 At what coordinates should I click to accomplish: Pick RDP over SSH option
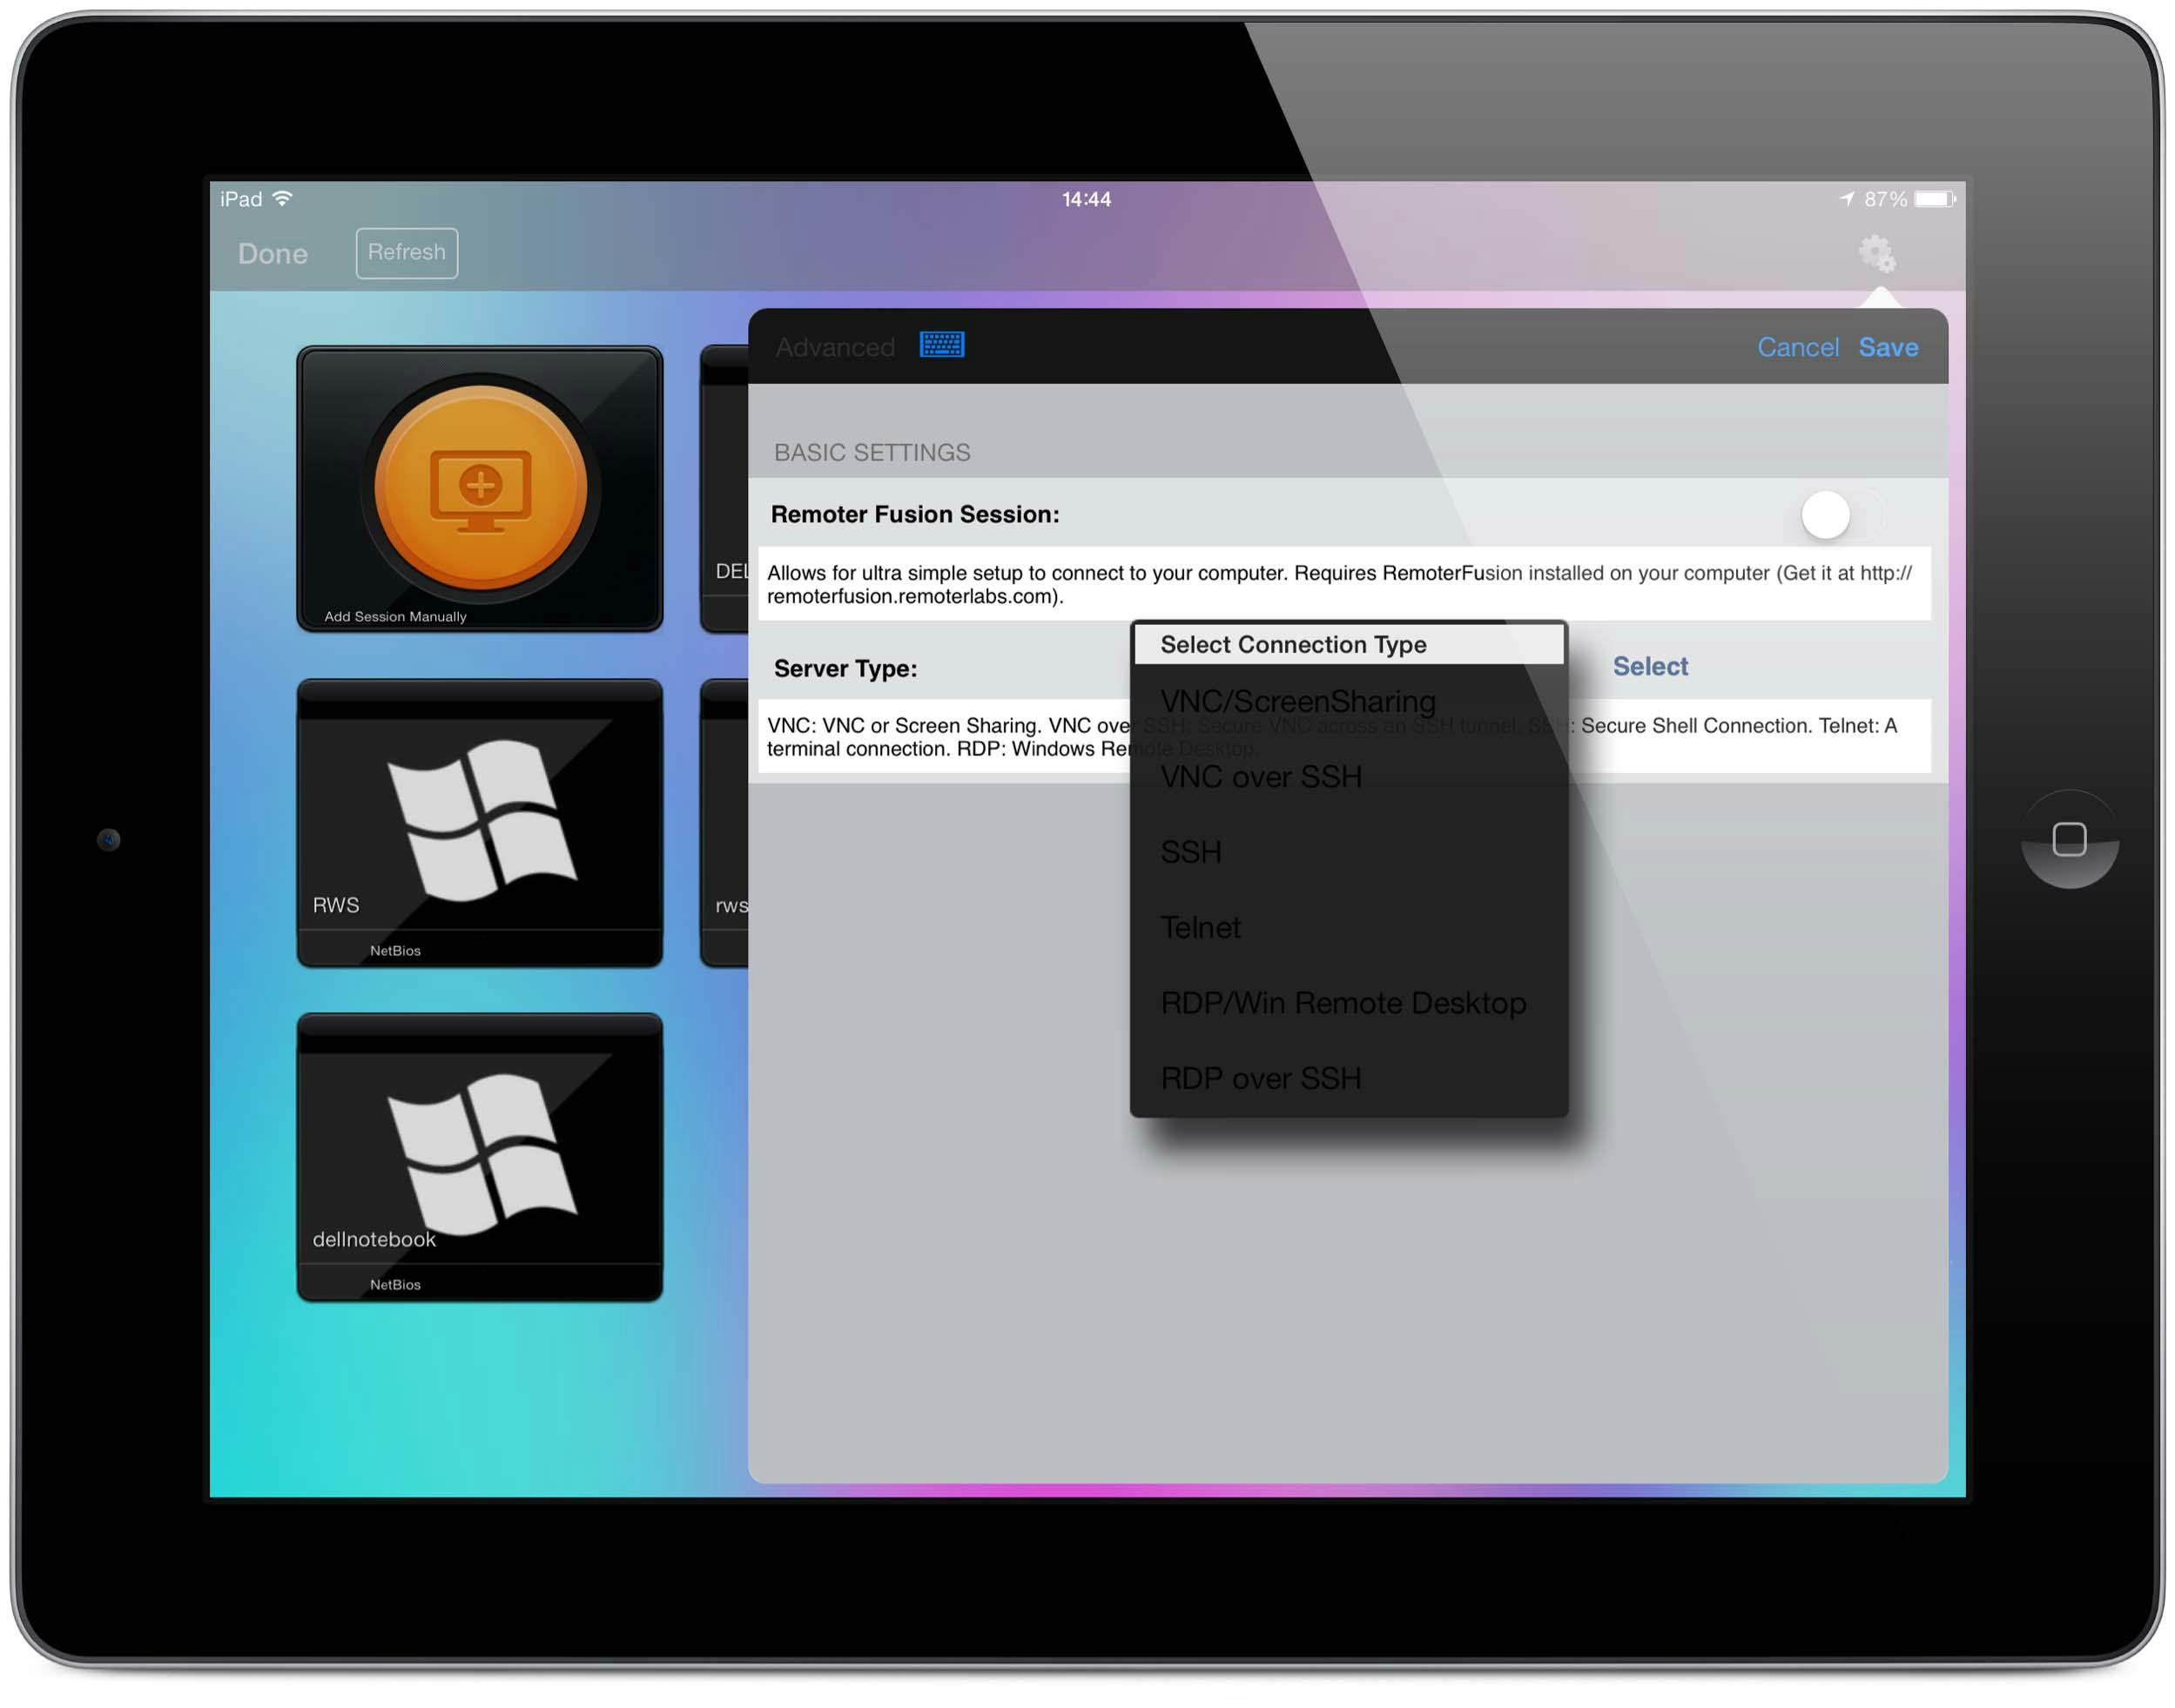pyautogui.click(x=1261, y=1079)
